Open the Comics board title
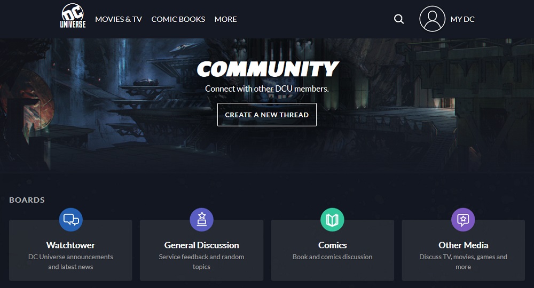 pos(332,245)
